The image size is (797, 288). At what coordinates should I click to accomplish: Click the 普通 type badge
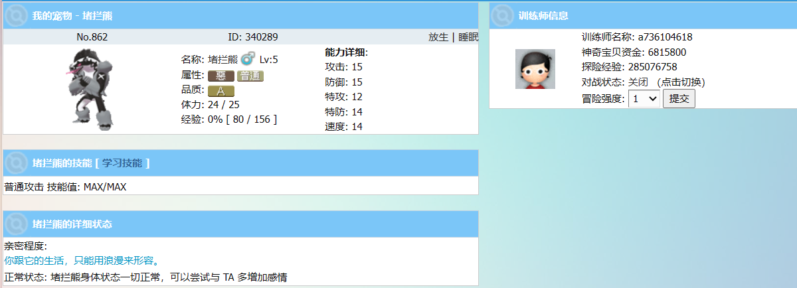[x=250, y=76]
